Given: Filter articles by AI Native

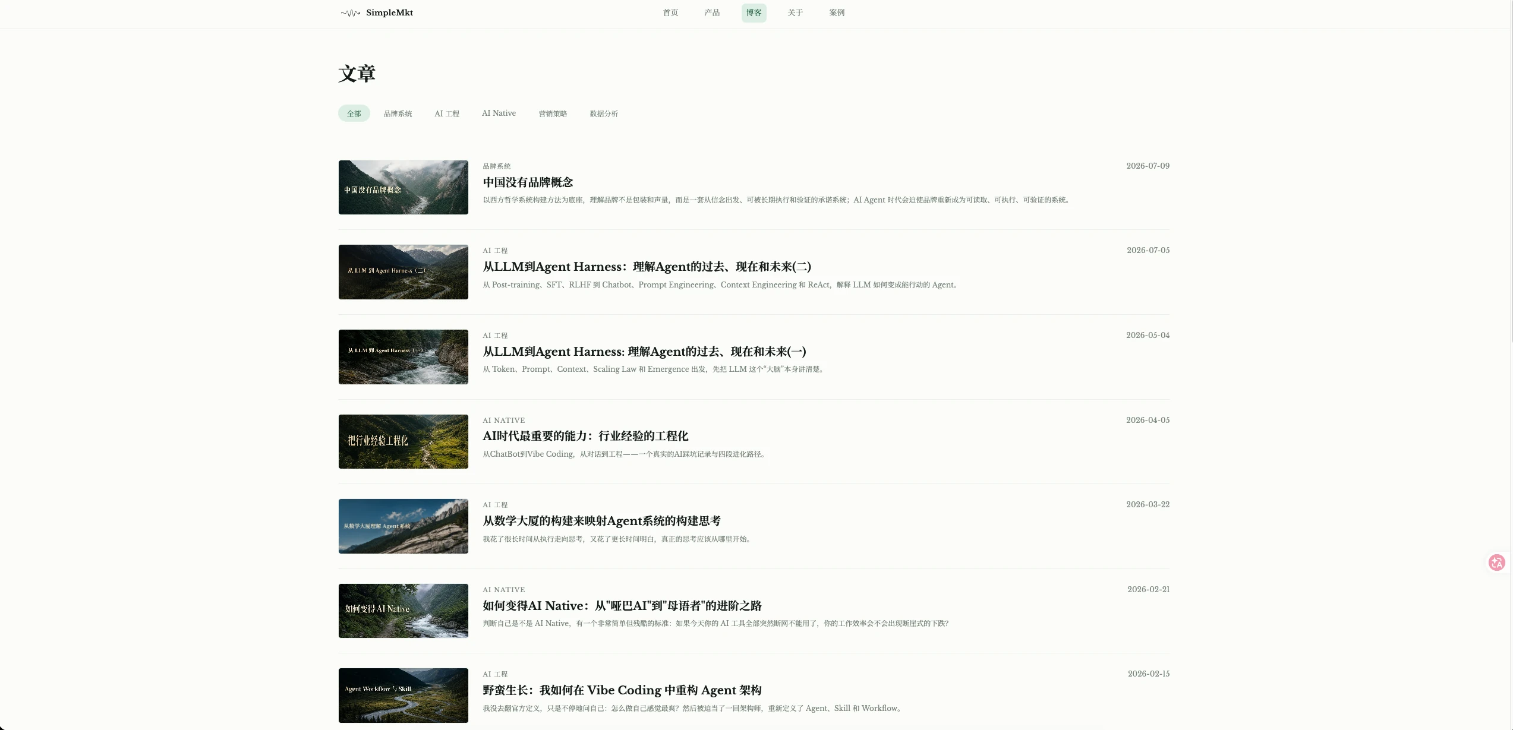Looking at the screenshot, I should [499, 113].
